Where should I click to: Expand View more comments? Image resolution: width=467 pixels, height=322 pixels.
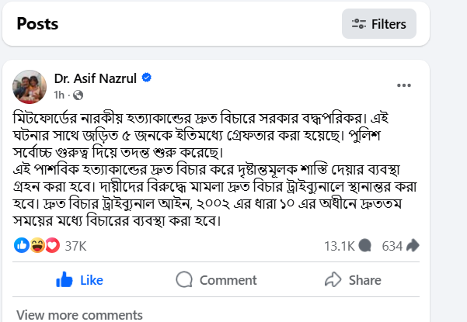(79, 314)
